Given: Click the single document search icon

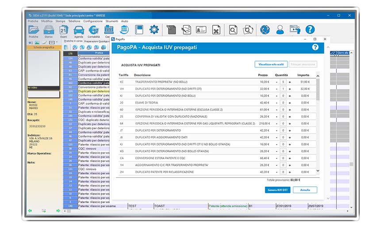Looking at the screenshot, I should click(233, 30).
